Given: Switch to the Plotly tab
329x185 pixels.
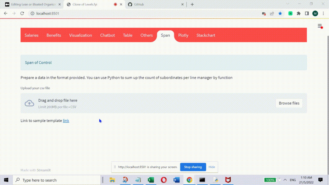Looking at the screenshot, I should pyautogui.click(x=183, y=35).
